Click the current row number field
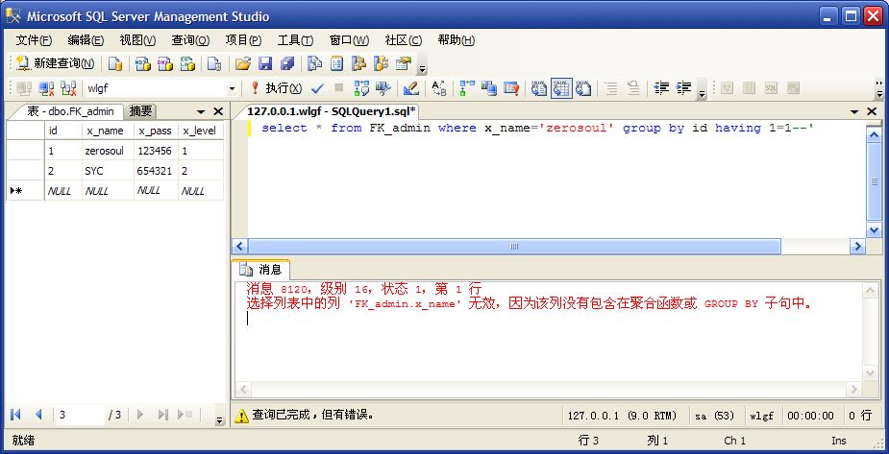 coord(80,415)
